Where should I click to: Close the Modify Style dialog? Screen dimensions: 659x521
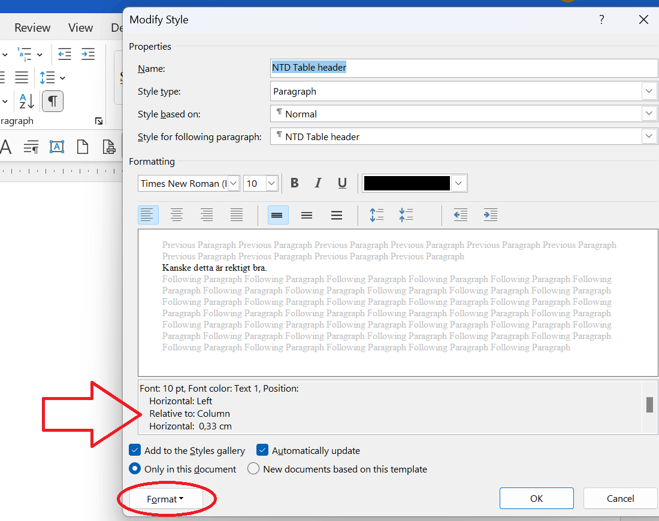pyautogui.click(x=643, y=19)
